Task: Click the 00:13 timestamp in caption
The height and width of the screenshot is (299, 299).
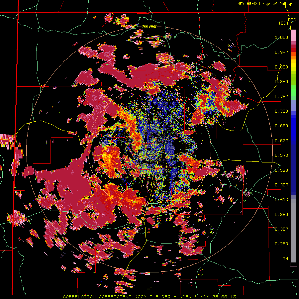Action: pos(229,297)
